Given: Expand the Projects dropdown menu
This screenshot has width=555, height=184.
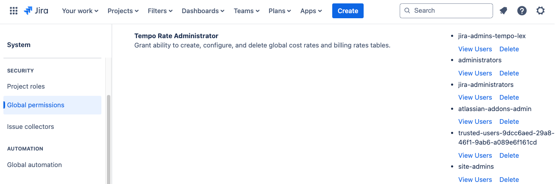Looking at the screenshot, I should 123,11.
